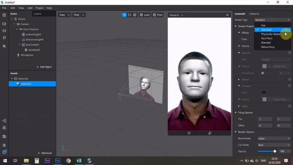Select Physically-Based shader option
This screenshot has height=165, width=293.
pyautogui.click(x=273, y=34)
